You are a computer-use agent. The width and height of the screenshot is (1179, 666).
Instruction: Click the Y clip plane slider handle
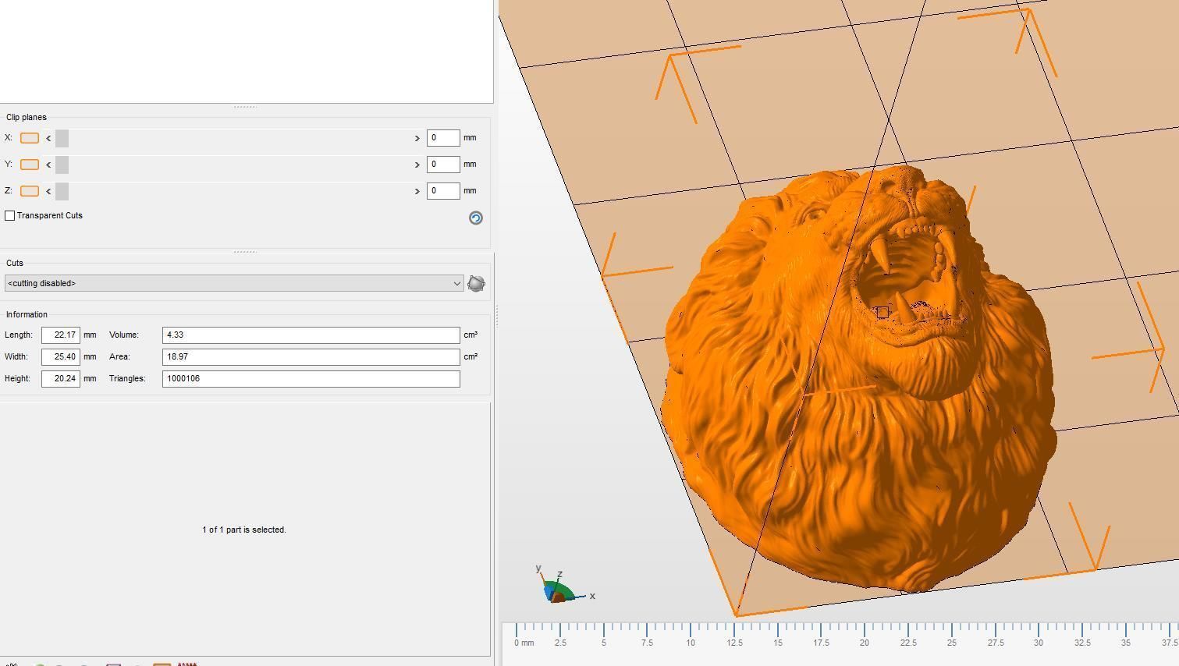[x=62, y=165]
